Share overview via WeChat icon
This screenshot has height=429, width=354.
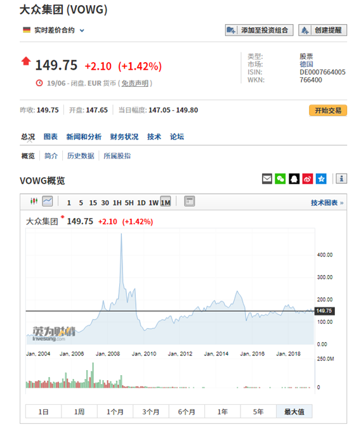[x=280, y=179]
